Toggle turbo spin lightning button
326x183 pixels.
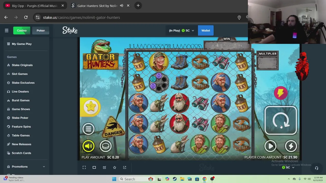coord(291,146)
